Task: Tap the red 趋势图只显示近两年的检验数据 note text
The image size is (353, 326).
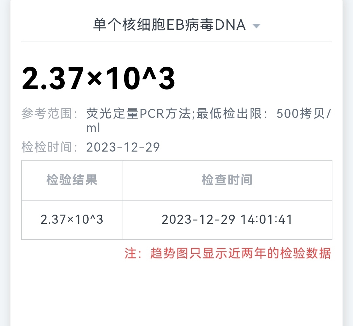Action: tap(241, 253)
